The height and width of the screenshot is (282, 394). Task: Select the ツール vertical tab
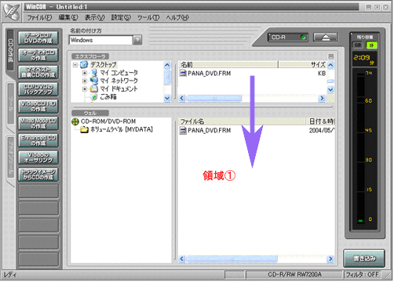click(x=10, y=104)
